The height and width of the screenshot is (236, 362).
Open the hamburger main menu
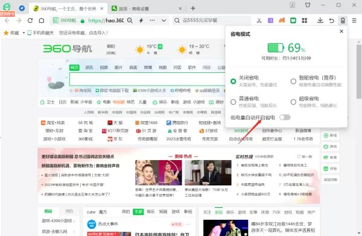click(x=354, y=20)
